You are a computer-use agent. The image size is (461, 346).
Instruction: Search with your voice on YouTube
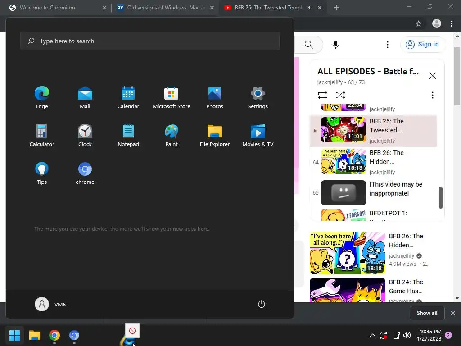(x=336, y=45)
